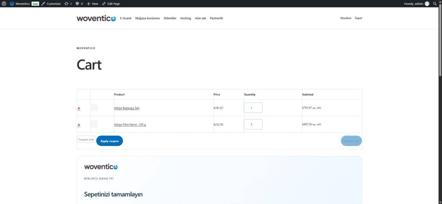
Task: Open the Sepet cart link
Action: 358,18
